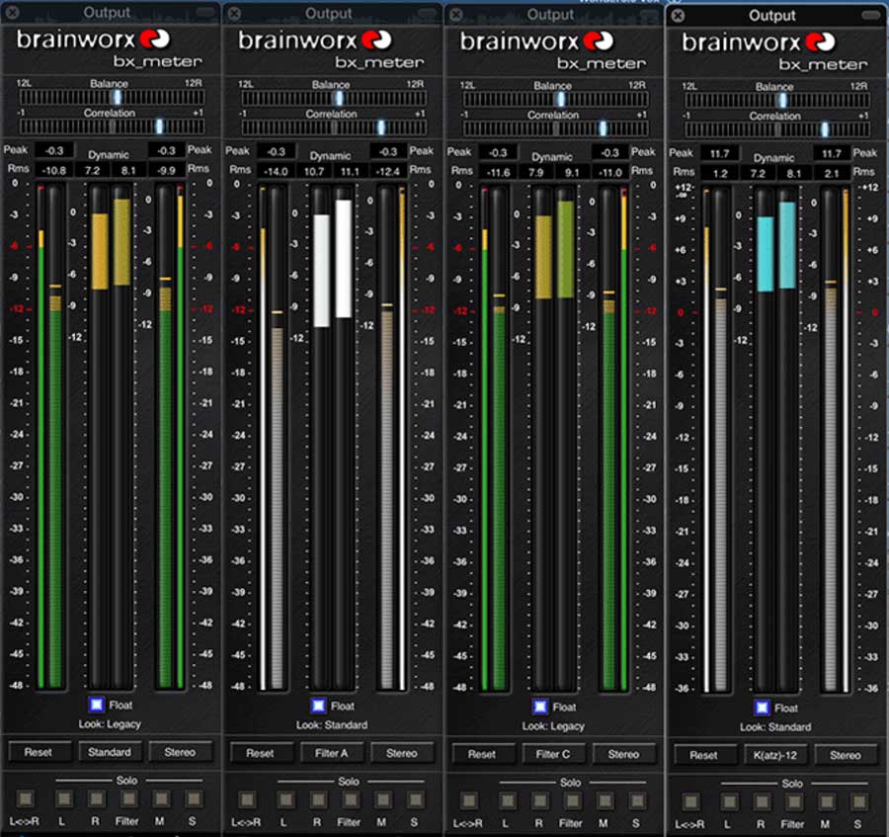Solo the R channel in the Filter A window
This screenshot has height=837, width=889.
[318, 800]
